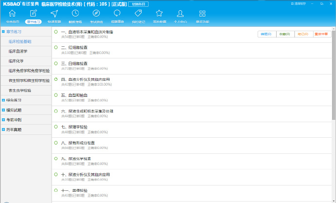Click green circle beside 九、尿液化学检查
The height and width of the screenshot is (203, 336).
point(56,159)
